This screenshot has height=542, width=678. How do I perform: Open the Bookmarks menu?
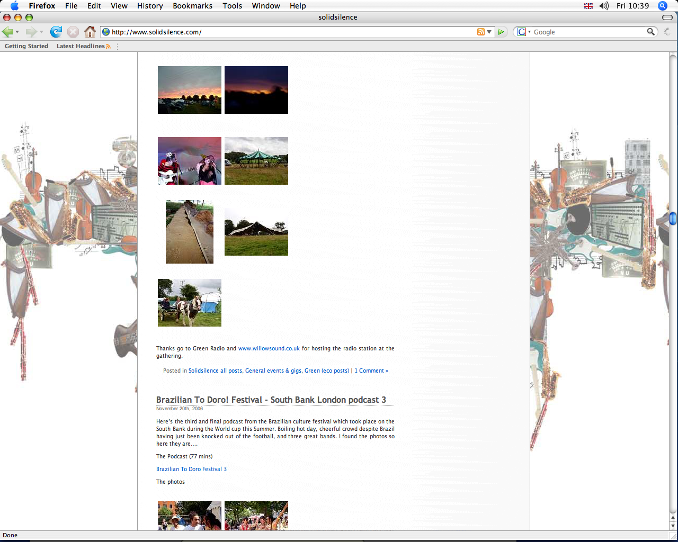point(192,6)
